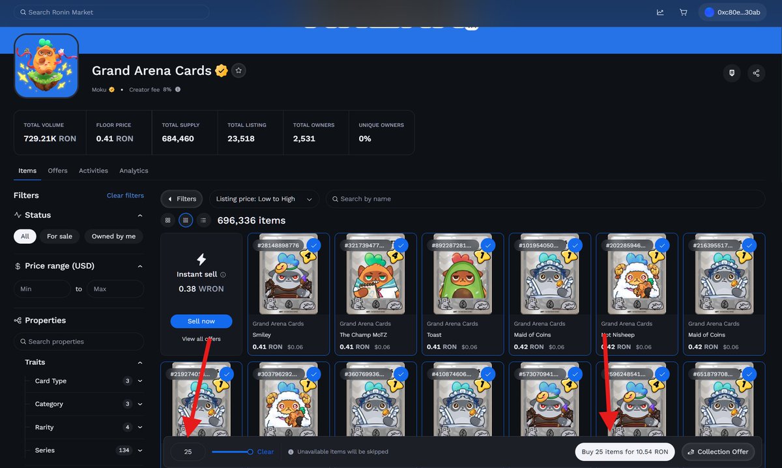Screen dimensions: 782x468
Task: Toggle the Filters panel button
Action: click(182, 199)
